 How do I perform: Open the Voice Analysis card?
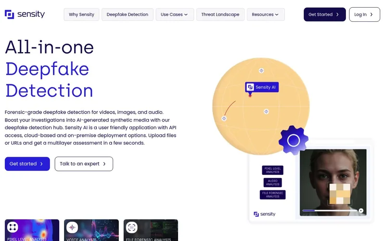[x=91, y=230]
